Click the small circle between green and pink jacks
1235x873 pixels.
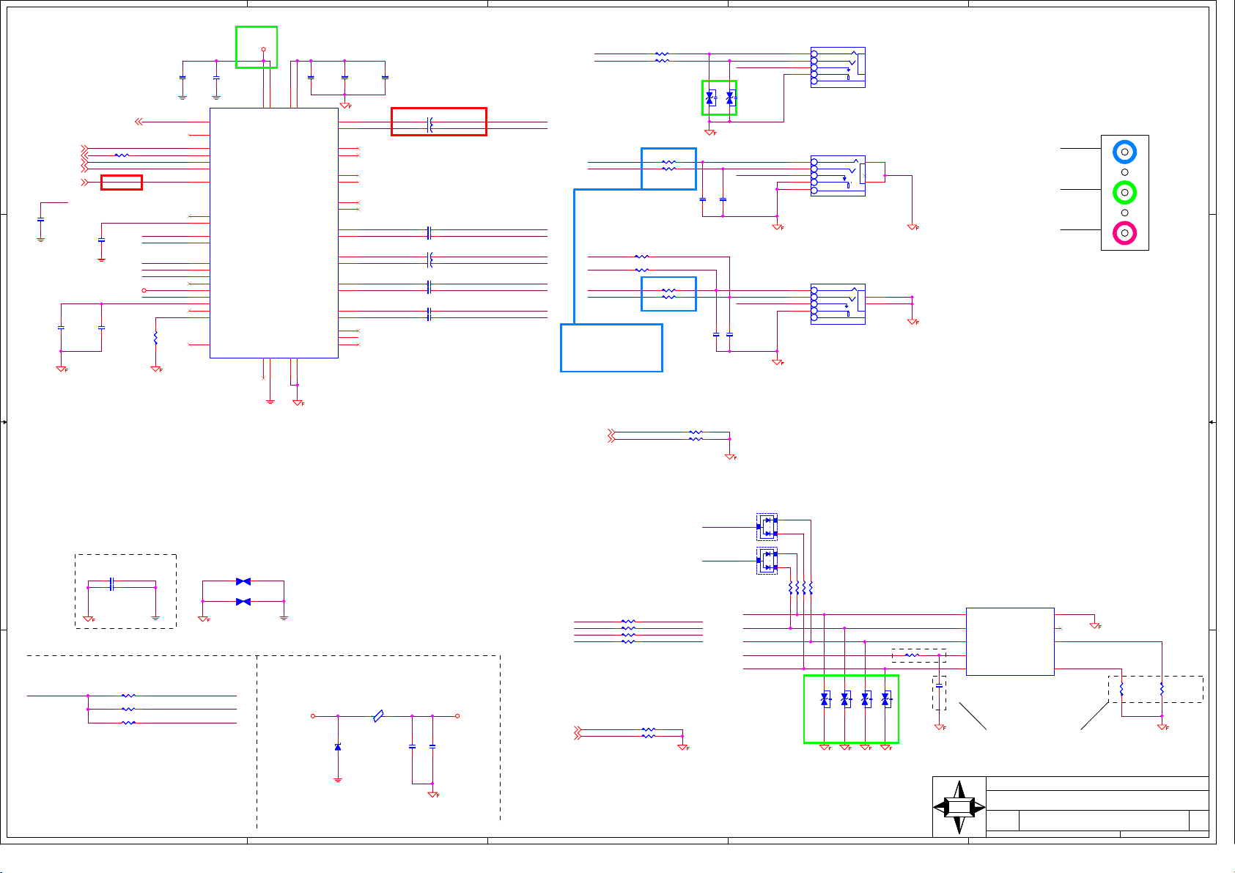click(x=1124, y=213)
